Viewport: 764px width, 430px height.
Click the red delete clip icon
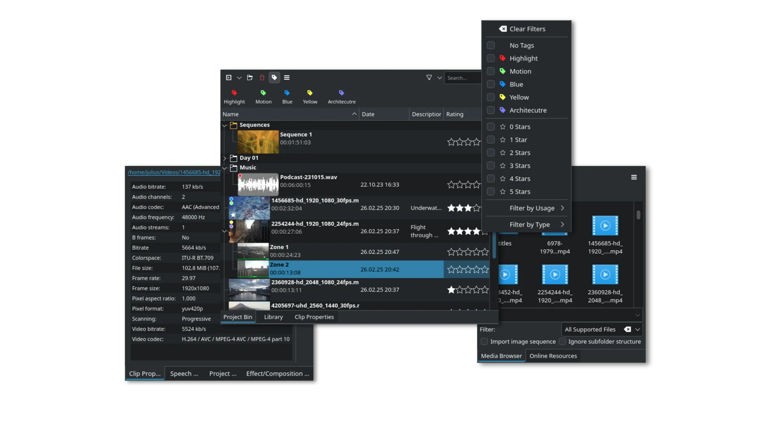tap(262, 78)
